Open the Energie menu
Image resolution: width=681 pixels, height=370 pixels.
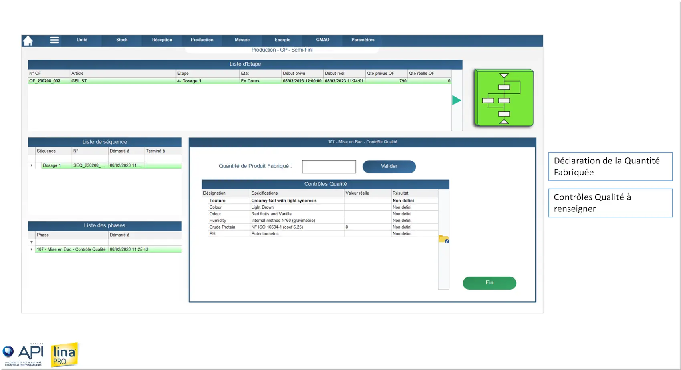pyautogui.click(x=282, y=40)
